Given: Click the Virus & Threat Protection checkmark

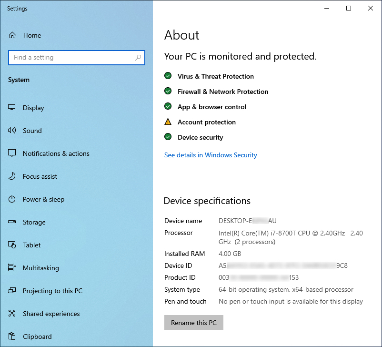Looking at the screenshot, I should click(168, 75).
